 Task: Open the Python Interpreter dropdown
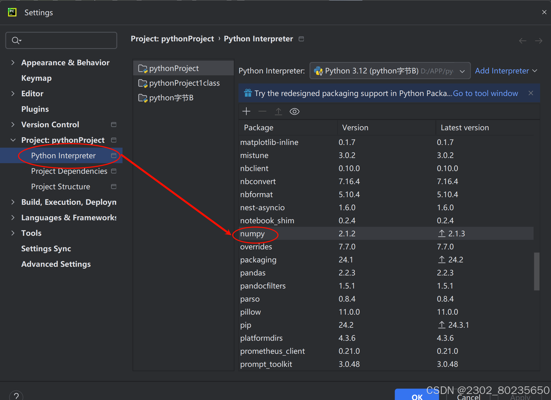pyautogui.click(x=390, y=71)
